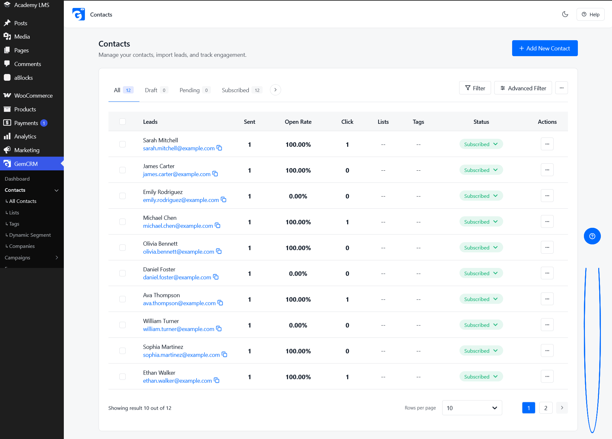
Task: Open status dropdown for Emily Rodriguez
Action: (481, 196)
